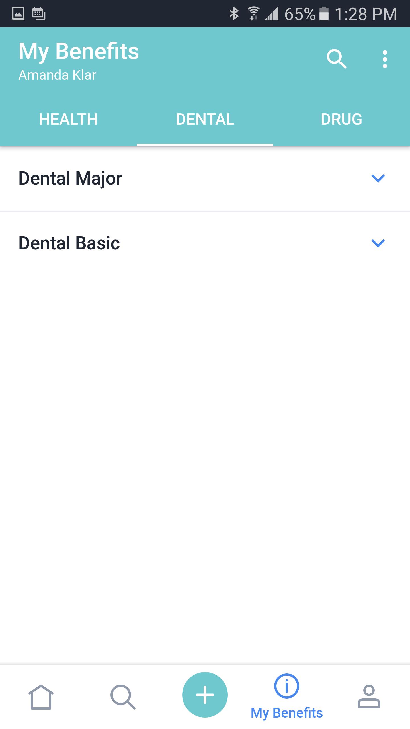Image resolution: width=410 pixels, height=729 pixels.
Task: Switch to the HEALTH tab
Action: 68,119
